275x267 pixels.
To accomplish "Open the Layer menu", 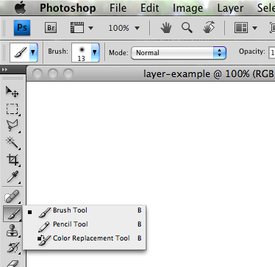I will 230,8.
